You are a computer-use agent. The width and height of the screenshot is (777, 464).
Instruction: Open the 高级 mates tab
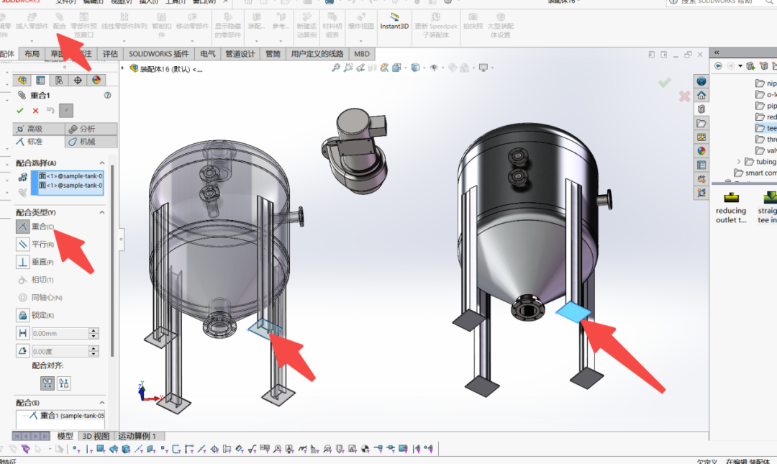39,129
